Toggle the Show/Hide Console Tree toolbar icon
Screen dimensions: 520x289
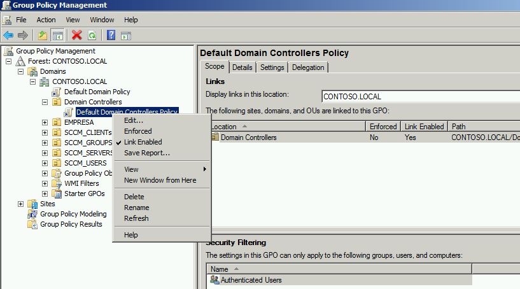(57, 36)
